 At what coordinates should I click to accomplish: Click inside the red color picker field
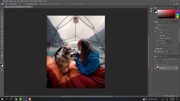166,14
